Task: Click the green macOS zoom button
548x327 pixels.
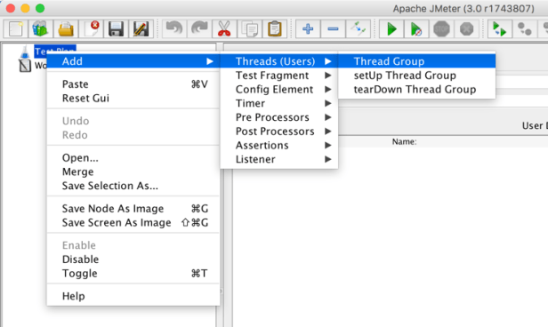Action: (x=40, y=8)
